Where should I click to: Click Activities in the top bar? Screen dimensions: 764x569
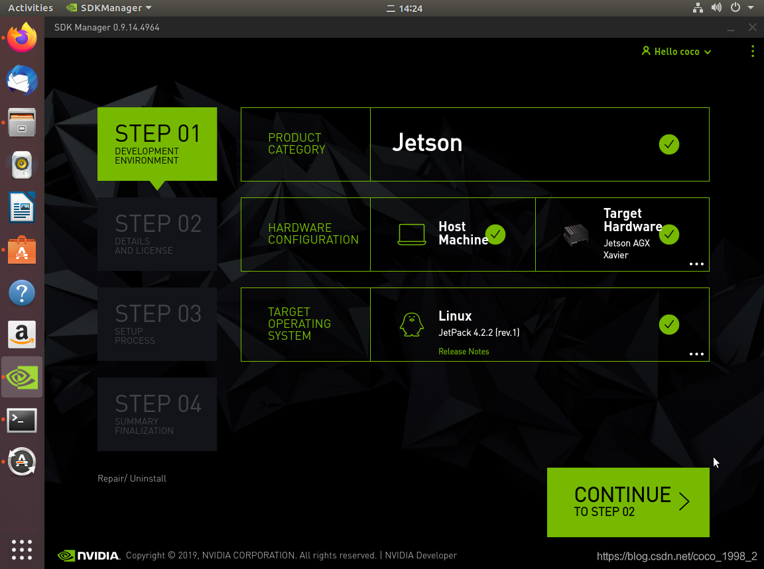(31, 8)
